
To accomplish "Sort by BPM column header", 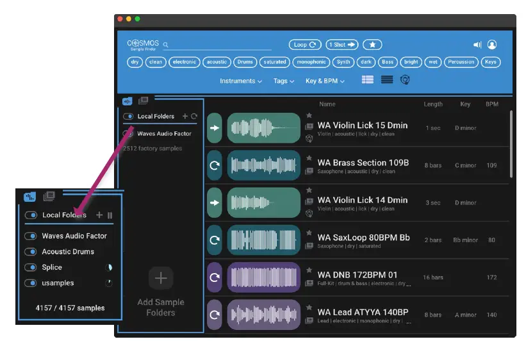I will [x=492, y=104].
